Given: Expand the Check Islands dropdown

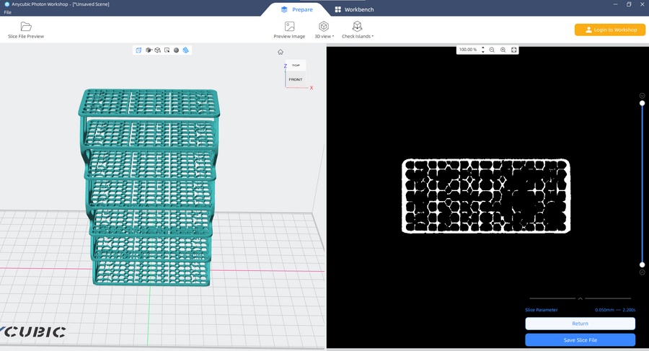Looking at the screenshot, I should tap(358, 29).
